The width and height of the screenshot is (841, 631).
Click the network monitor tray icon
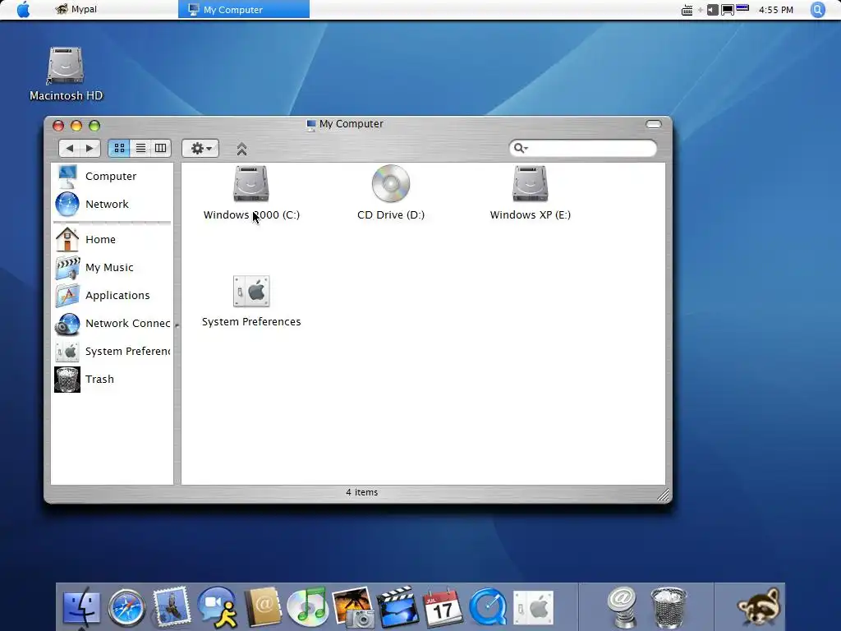[x=728, y=10]
